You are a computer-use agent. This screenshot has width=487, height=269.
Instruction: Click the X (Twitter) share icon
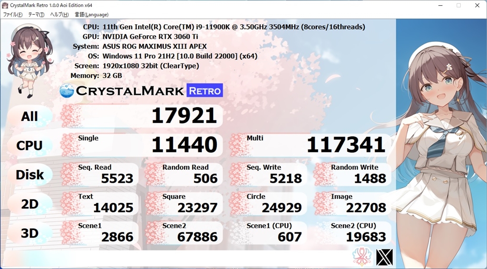pos(384,257)
